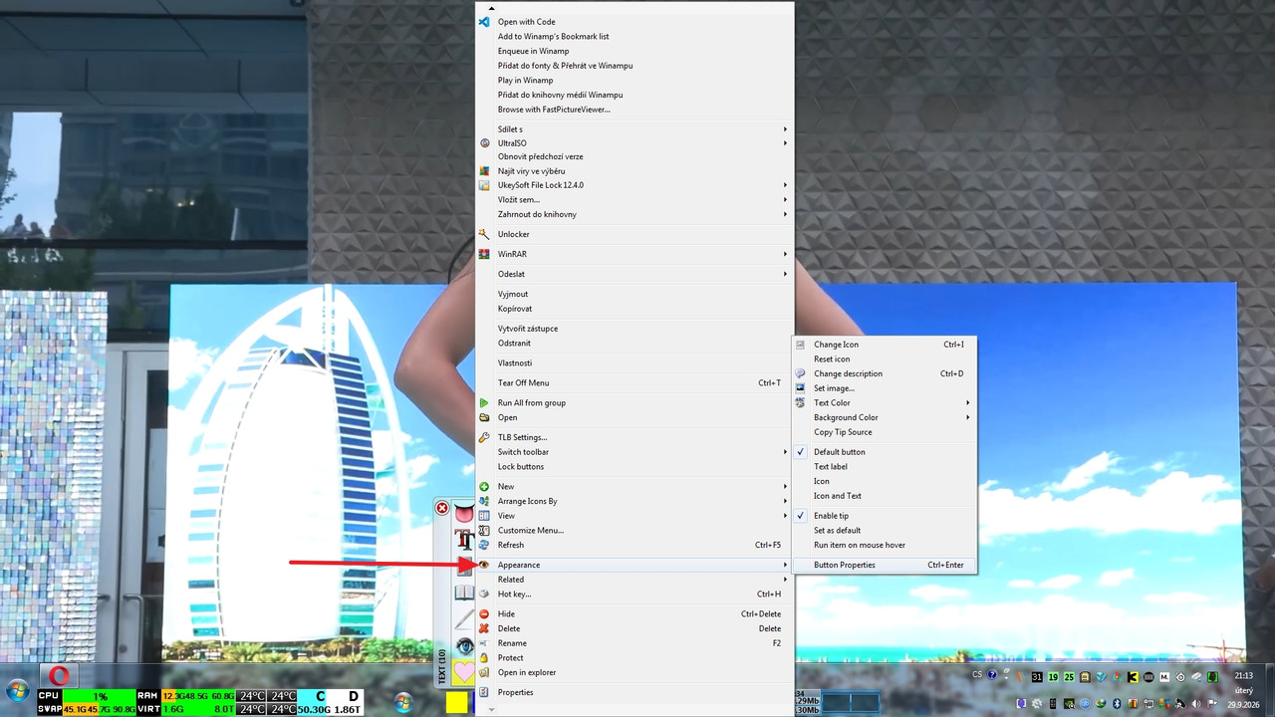Screen dimensions: 1275x717
Task: Click the blue help question mark tray icon
Action: pyautogui.click(x=992, y=675)
